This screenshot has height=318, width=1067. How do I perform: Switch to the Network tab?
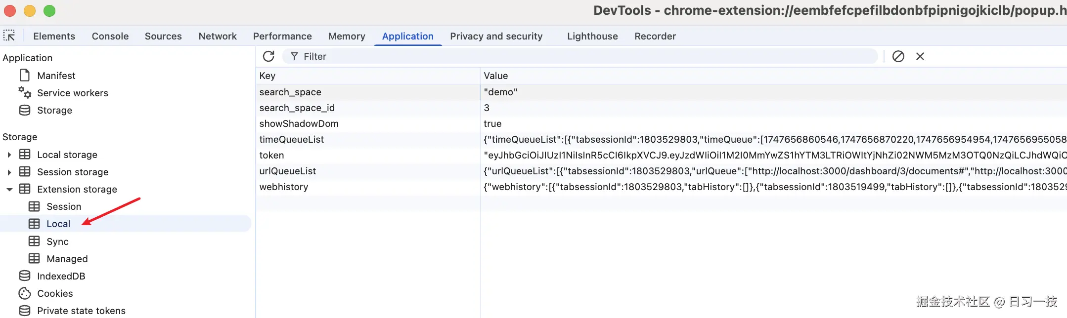(x=218, y=36)
